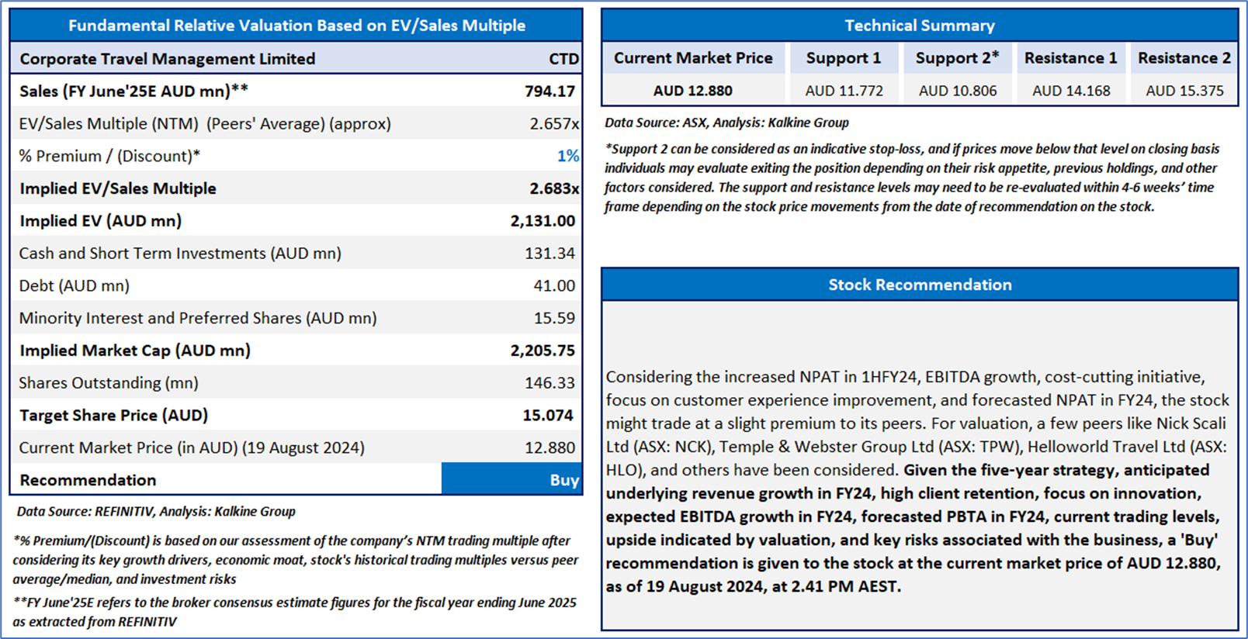The width and height of the screenshot is (1248, 639).
Task: Click the 'Implied Market Cap (AUD mn)' label
Action: [x=135, y=351]
